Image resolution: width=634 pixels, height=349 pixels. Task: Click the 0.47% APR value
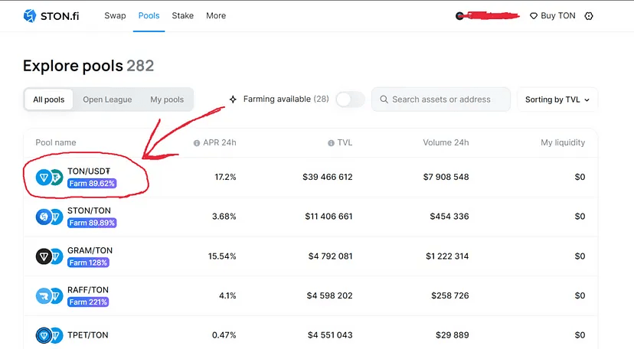click(224, 335)
